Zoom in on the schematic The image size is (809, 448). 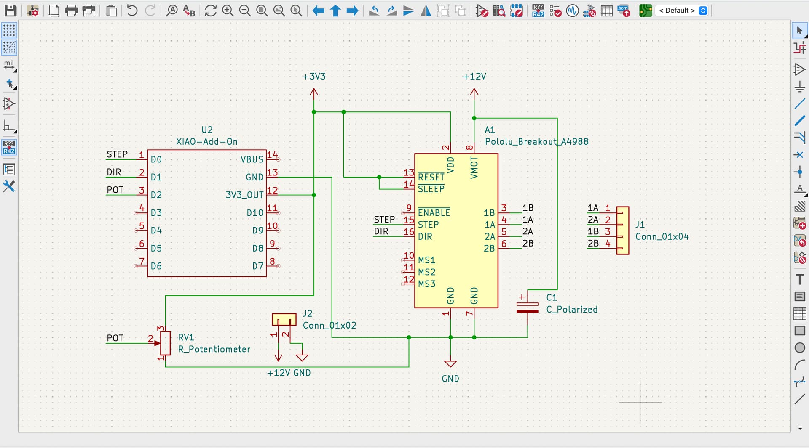coord(228,11)
